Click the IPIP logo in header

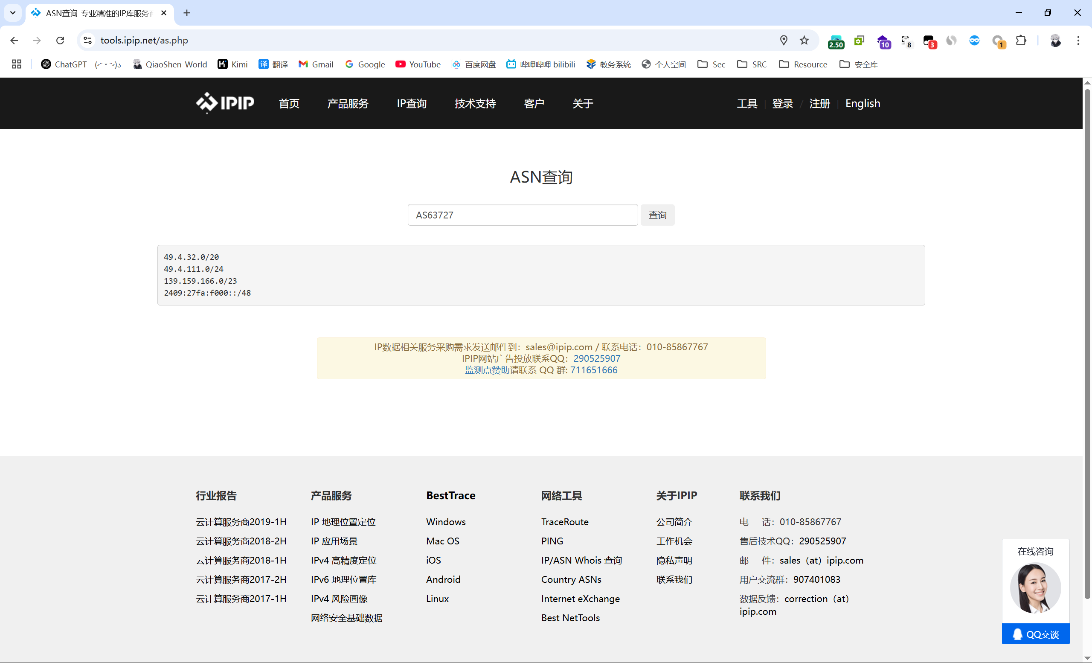[x=225, y=103]
